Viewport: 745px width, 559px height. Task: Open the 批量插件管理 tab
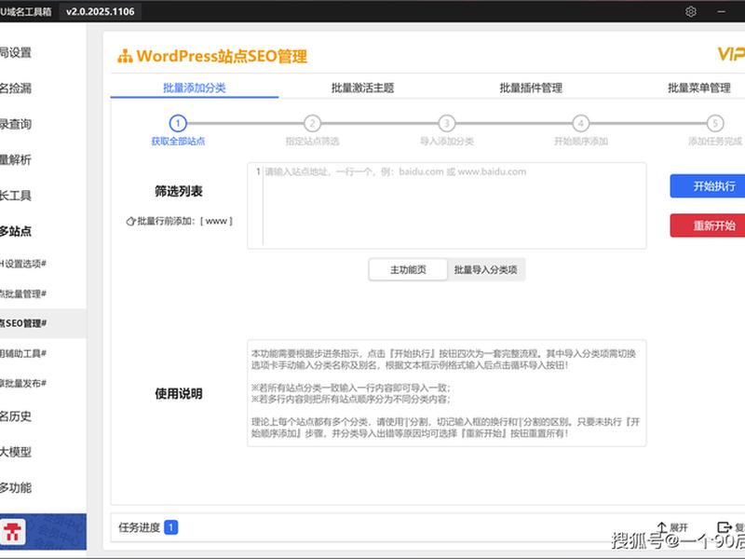(531, 88)
